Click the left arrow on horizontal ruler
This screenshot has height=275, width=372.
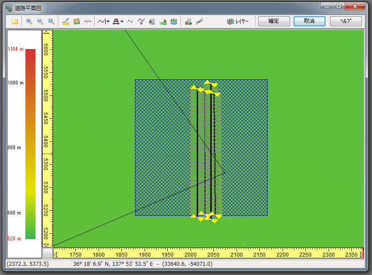tap(56, 254)
